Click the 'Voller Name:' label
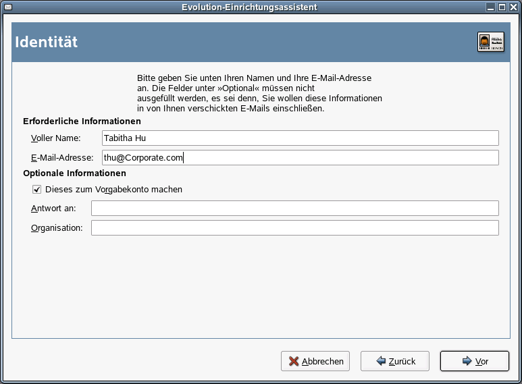This screenshot has height=384, width=522. click(56, 138)
